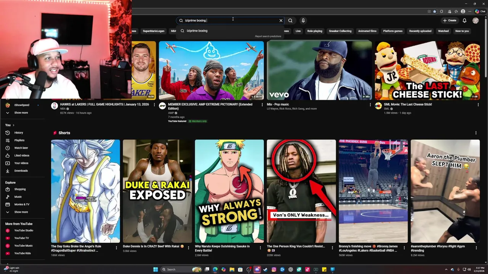Select the SuperMarioLogan filter chip
This screenshot has width=488, height=274.
(153, 31)
